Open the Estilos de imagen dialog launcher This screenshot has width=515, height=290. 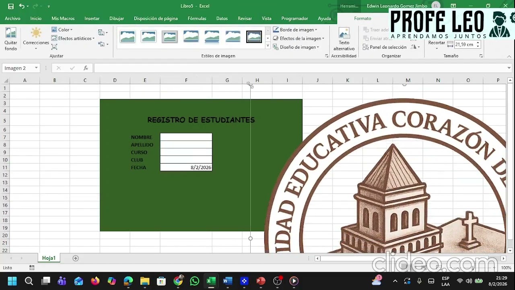click(x=327, y=56)
